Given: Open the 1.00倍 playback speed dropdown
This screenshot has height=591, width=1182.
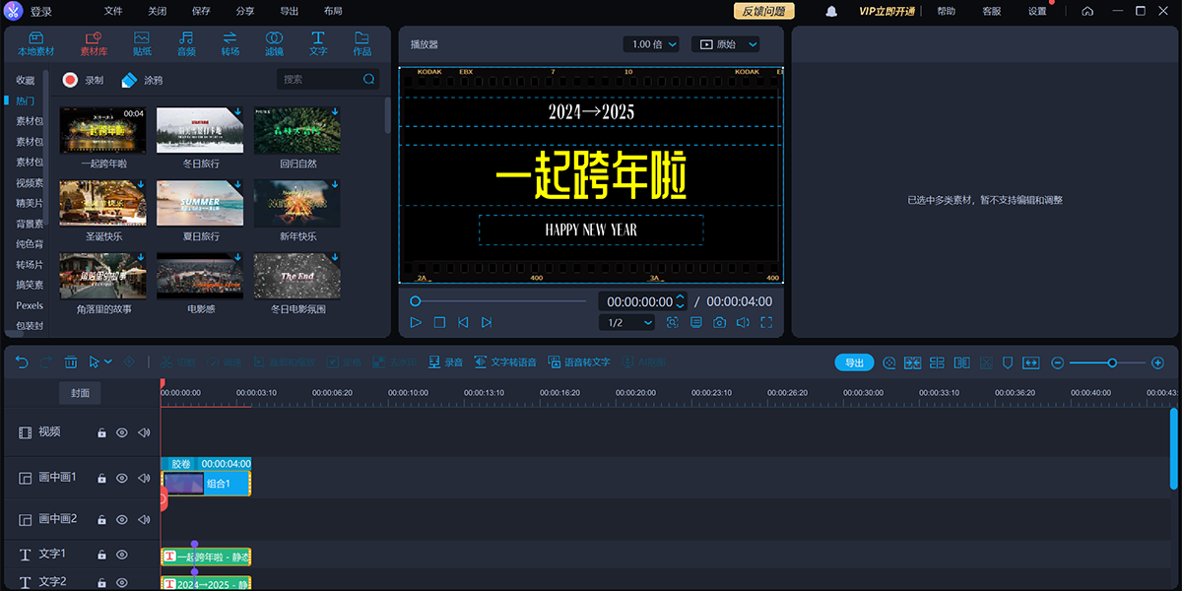Looking at the screenshot, I should 651,43.
